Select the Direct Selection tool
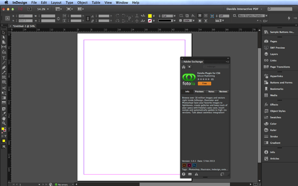Screen dimensions: 298x186 tap(3, 37)
